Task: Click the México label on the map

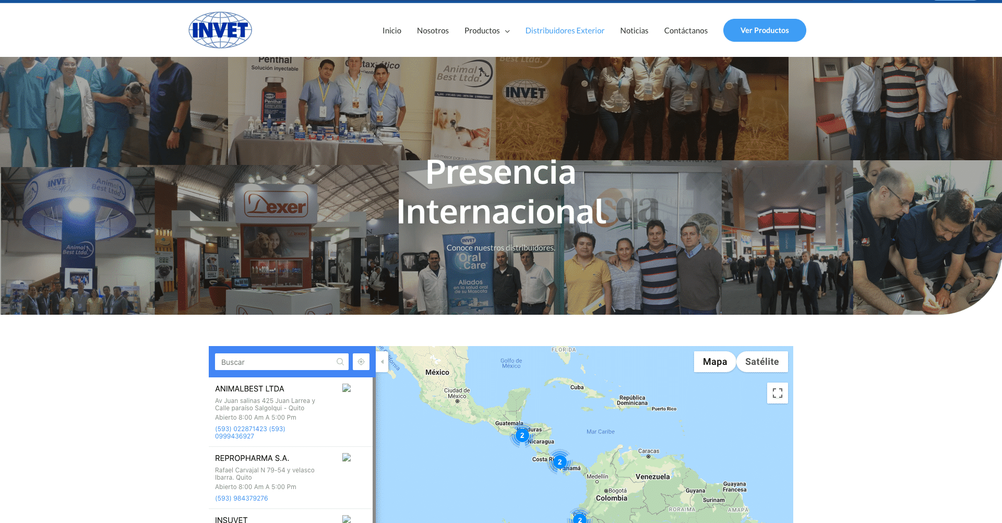Action: (437, 372)
